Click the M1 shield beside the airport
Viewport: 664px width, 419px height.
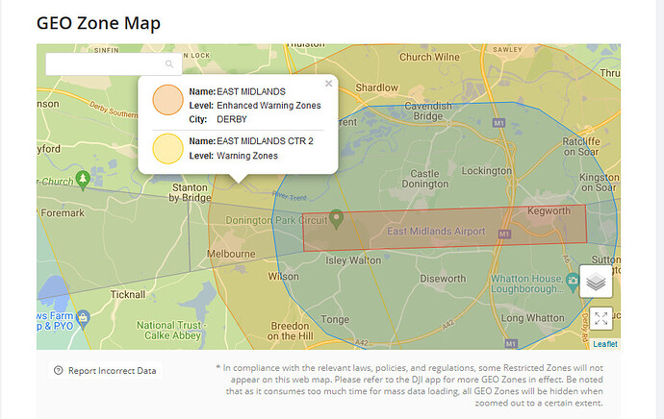504,234
